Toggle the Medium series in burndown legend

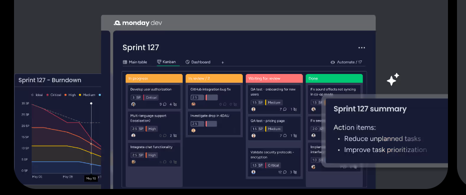(x=87, y=95)
